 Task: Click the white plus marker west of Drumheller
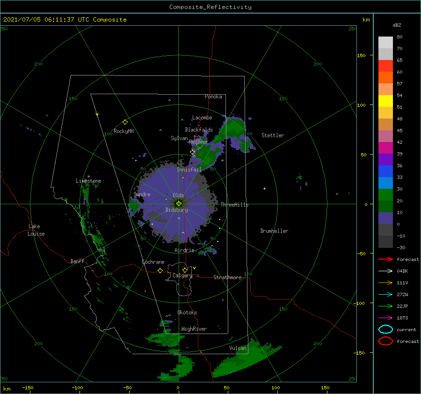pyautogui.click(x=264, y=188)
